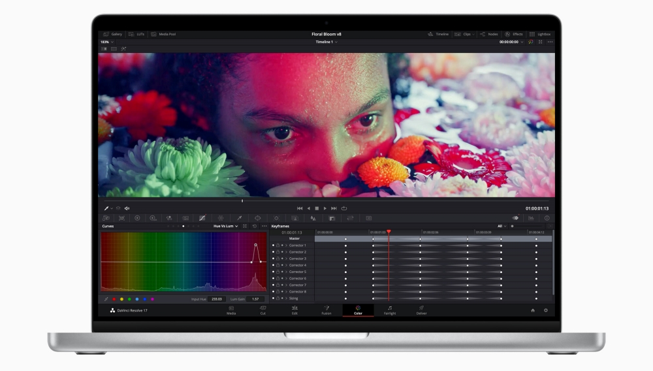The width and height of the screenshot is (653, 371).
Task: Open the Magic Mask palette
Action: [295, 218]
